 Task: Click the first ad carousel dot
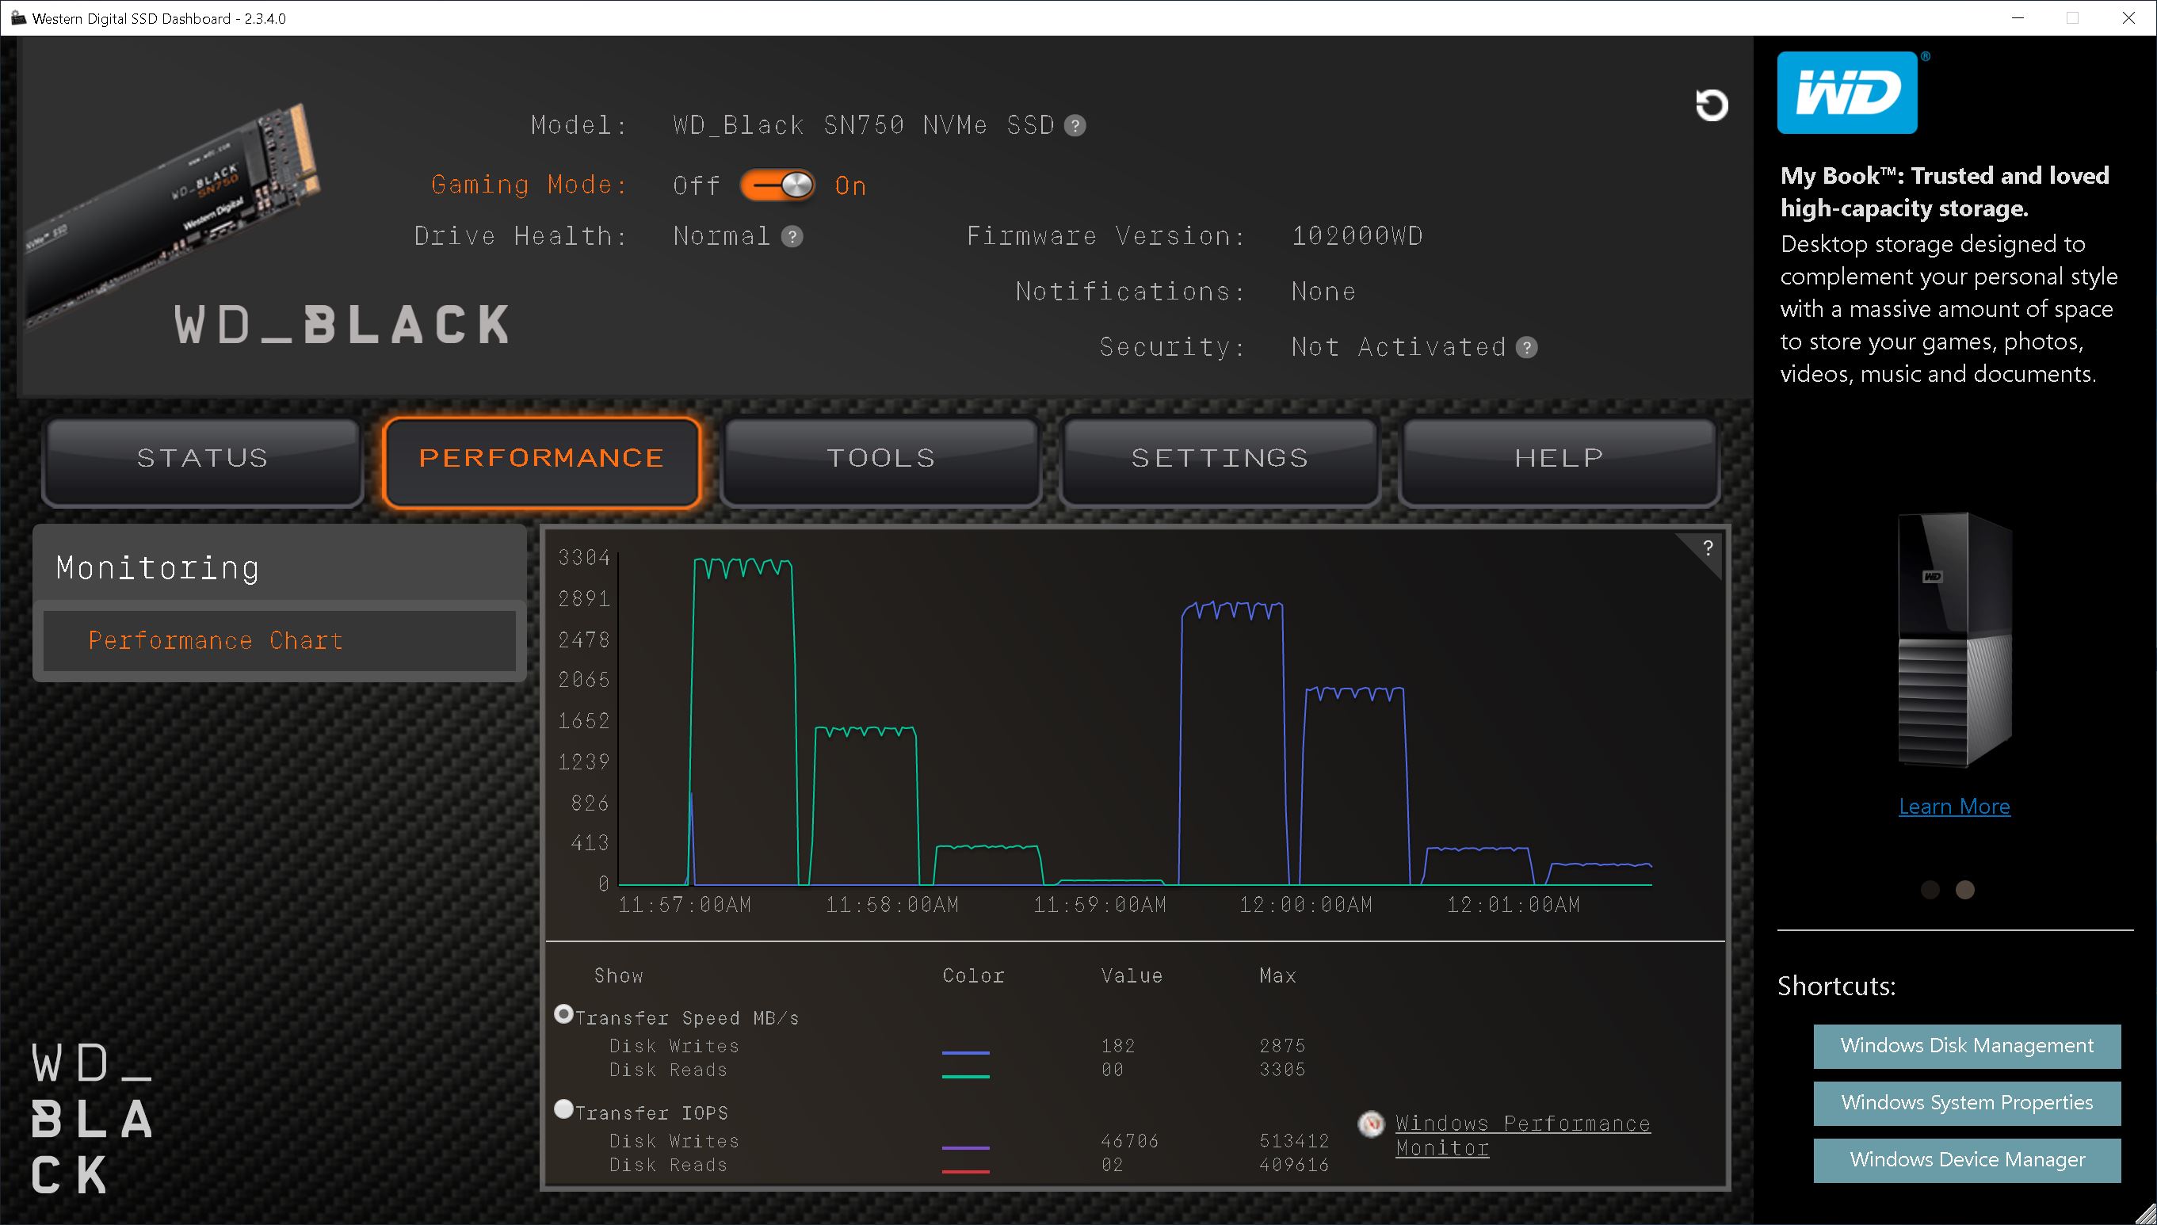(x=1930, y=890)
